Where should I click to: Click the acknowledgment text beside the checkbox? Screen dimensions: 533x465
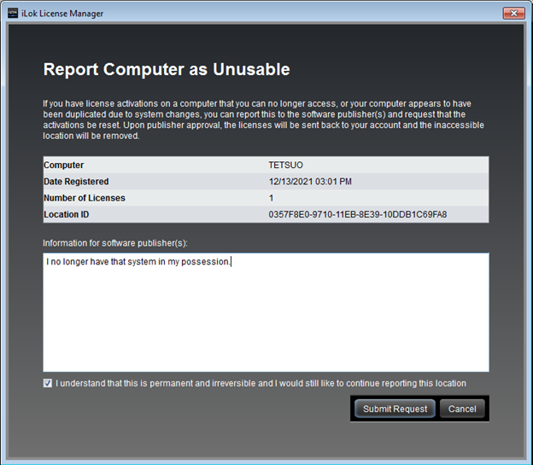point(261,383)
